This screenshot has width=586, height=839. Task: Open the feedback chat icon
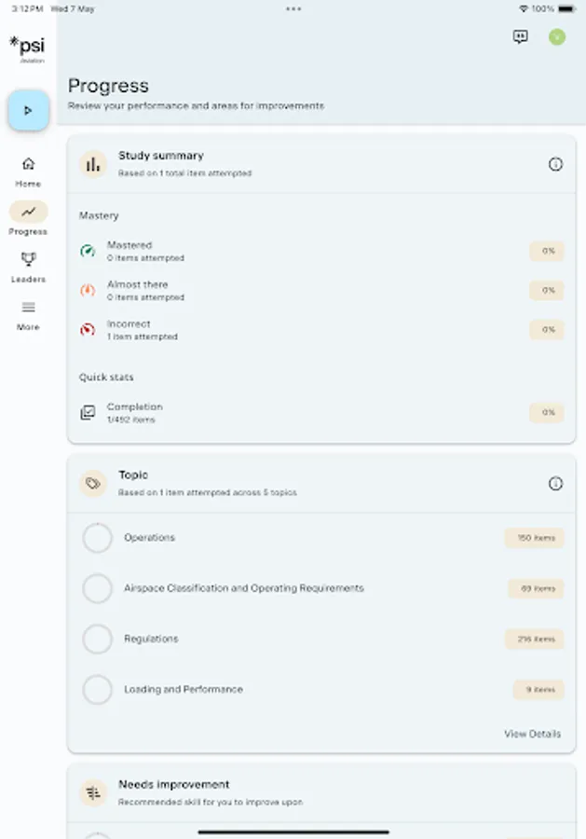(x=521, y=37)
